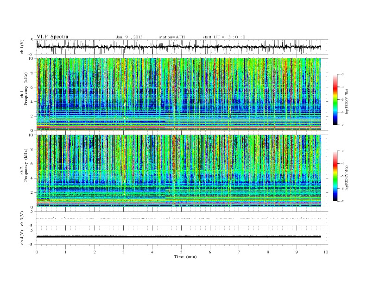Click the date 'Jan. 9, 2013' label
Screen dimensions: 367x283
129,37
